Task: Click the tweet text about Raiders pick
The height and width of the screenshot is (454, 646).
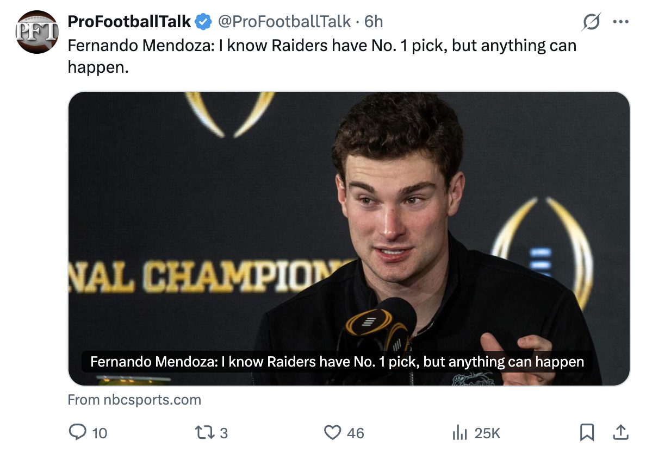Action: tap(322, 56)
